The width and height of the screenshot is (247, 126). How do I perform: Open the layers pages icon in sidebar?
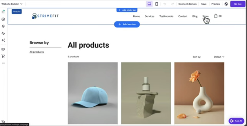coord(3,26)
